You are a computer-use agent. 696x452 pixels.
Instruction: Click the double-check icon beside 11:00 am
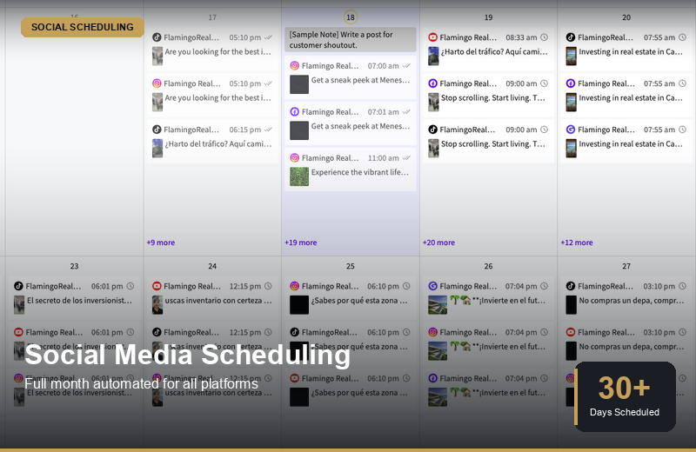coord(406,158)
